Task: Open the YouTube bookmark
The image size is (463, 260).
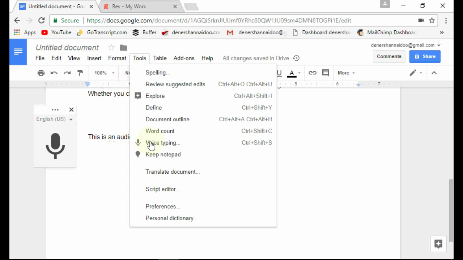Action: point(56,32)
